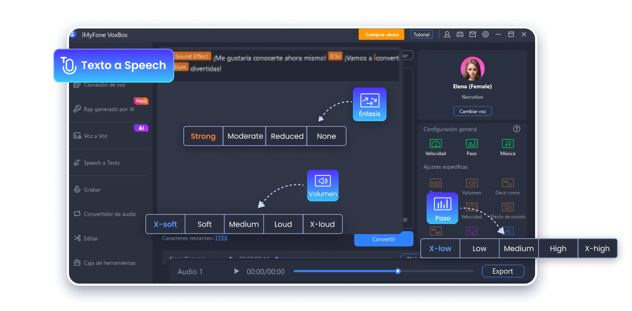632x311 pixels.
Task: Choose the Loud volume level
Action: click(283, 224)
